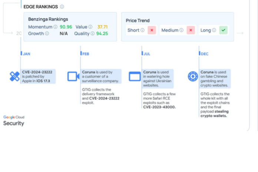Image resolution: width=258 pixels, height=172 pixels.
Task: Click the bandage patch icon under JAN
Action: 14,76
